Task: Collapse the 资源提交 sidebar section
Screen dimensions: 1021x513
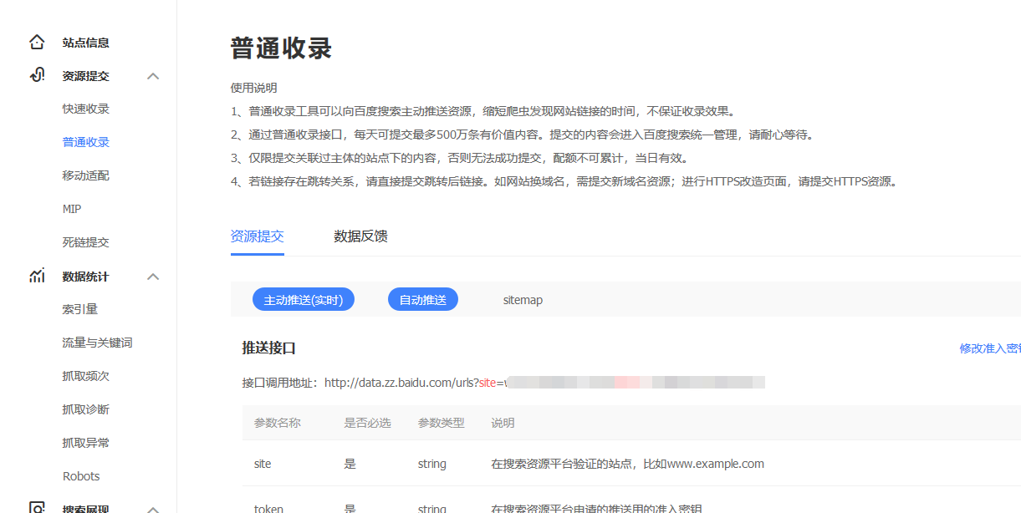Action: tap(153, 75)
